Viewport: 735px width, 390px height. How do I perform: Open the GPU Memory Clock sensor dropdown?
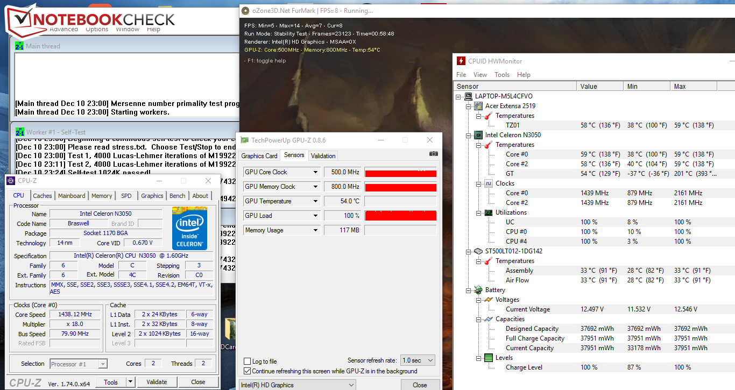[316, 187]
